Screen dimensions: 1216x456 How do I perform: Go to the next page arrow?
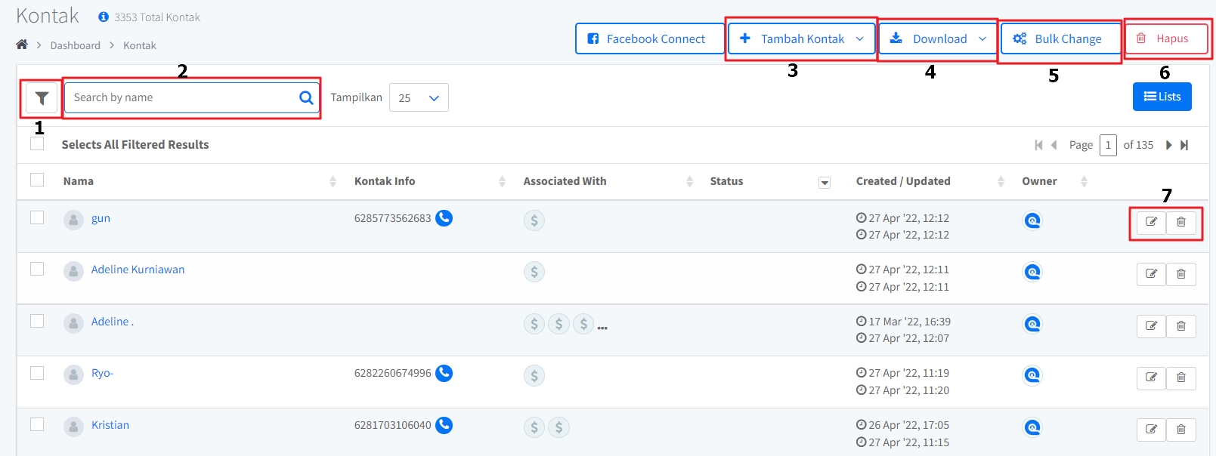[x=1169, y=145]
